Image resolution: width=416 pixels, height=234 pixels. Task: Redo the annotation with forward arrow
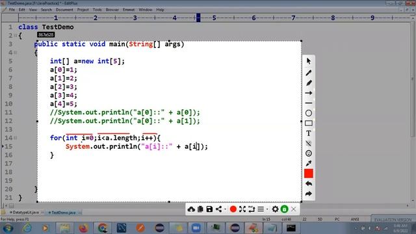(309, 194)
